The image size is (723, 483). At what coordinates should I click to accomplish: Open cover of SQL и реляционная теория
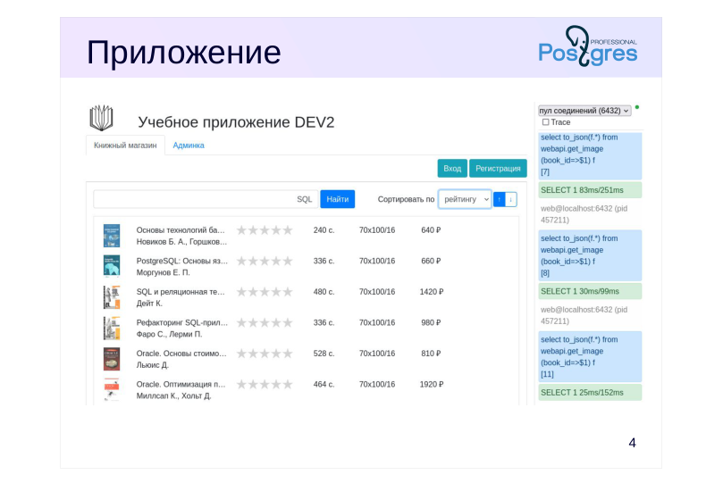(112, 297)
